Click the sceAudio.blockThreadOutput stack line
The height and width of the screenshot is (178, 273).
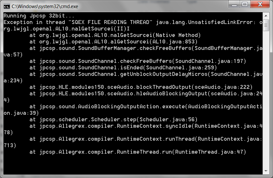coord(141,87)
